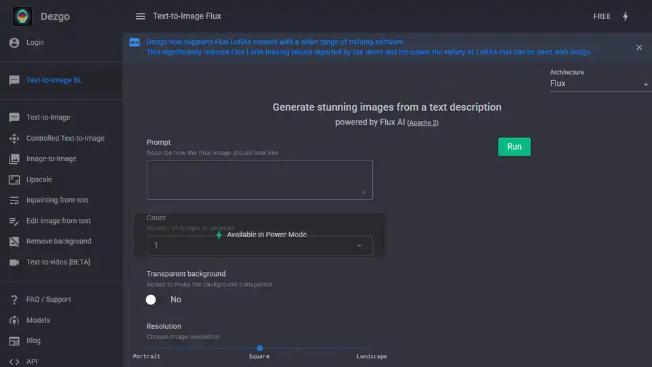This screenshot has height=367, width=652.
Task: Open Image-to-Image from sidebar
Action: click(51, 159)
